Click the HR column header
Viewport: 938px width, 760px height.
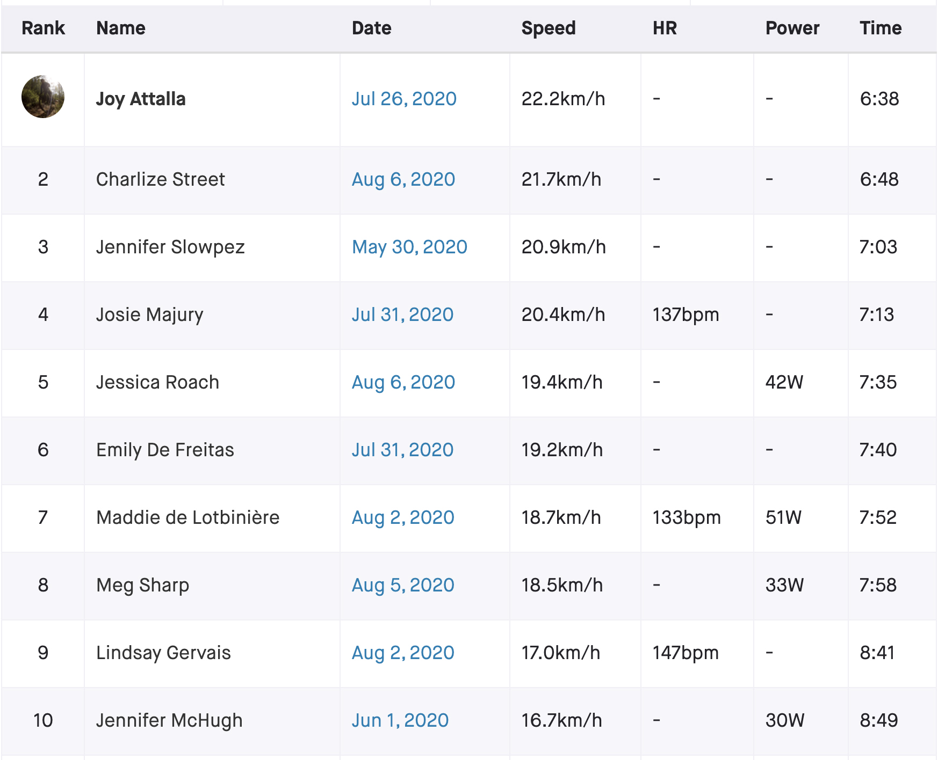click(x=665, y=28)
